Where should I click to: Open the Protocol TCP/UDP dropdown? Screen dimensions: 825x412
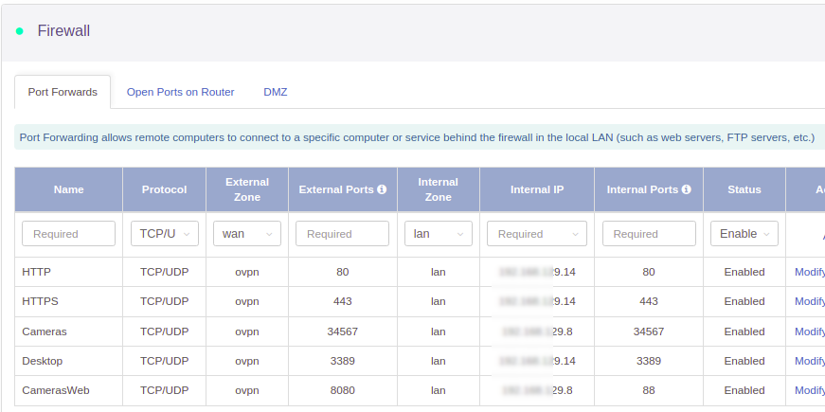pos(164,234)
